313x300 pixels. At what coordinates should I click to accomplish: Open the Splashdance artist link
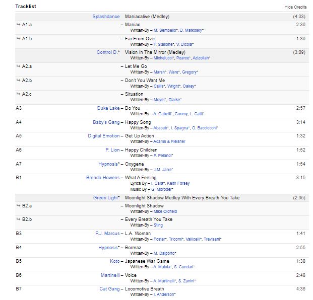pyautogui.click(x=106, y=17)
